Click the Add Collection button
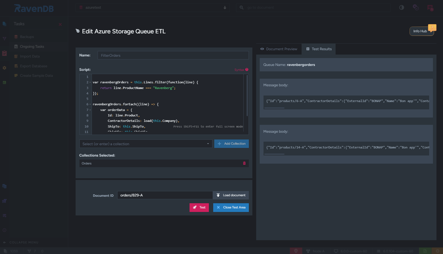The width and height of the screenshot is (443, 254). (x=231, y=144)
